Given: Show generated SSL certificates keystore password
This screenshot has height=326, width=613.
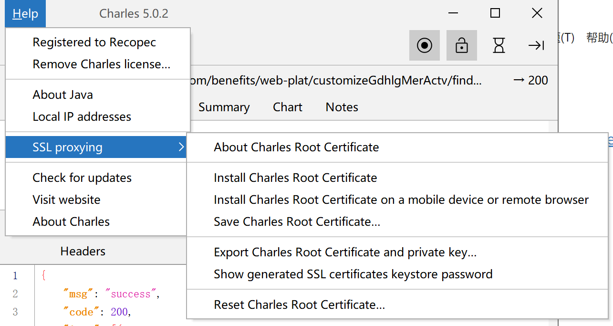Looking at the screenshot, I should (397, 274).
